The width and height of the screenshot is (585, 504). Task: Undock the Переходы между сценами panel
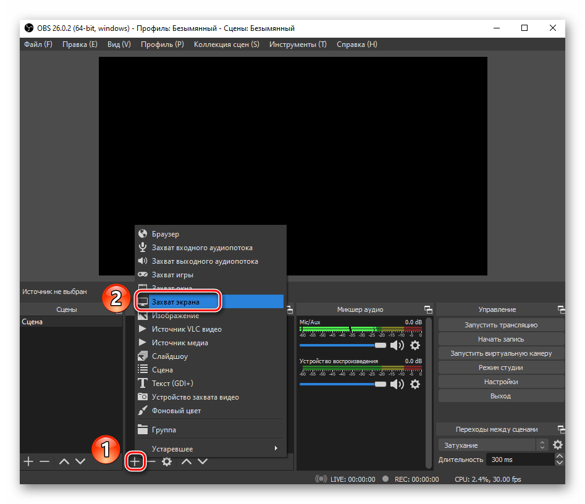click(x=561, y=429)
